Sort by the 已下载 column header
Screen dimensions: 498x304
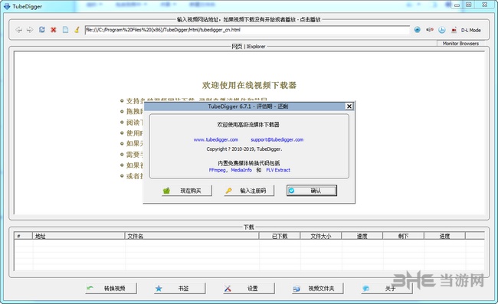pyautogui.click(x=280, y=236)
